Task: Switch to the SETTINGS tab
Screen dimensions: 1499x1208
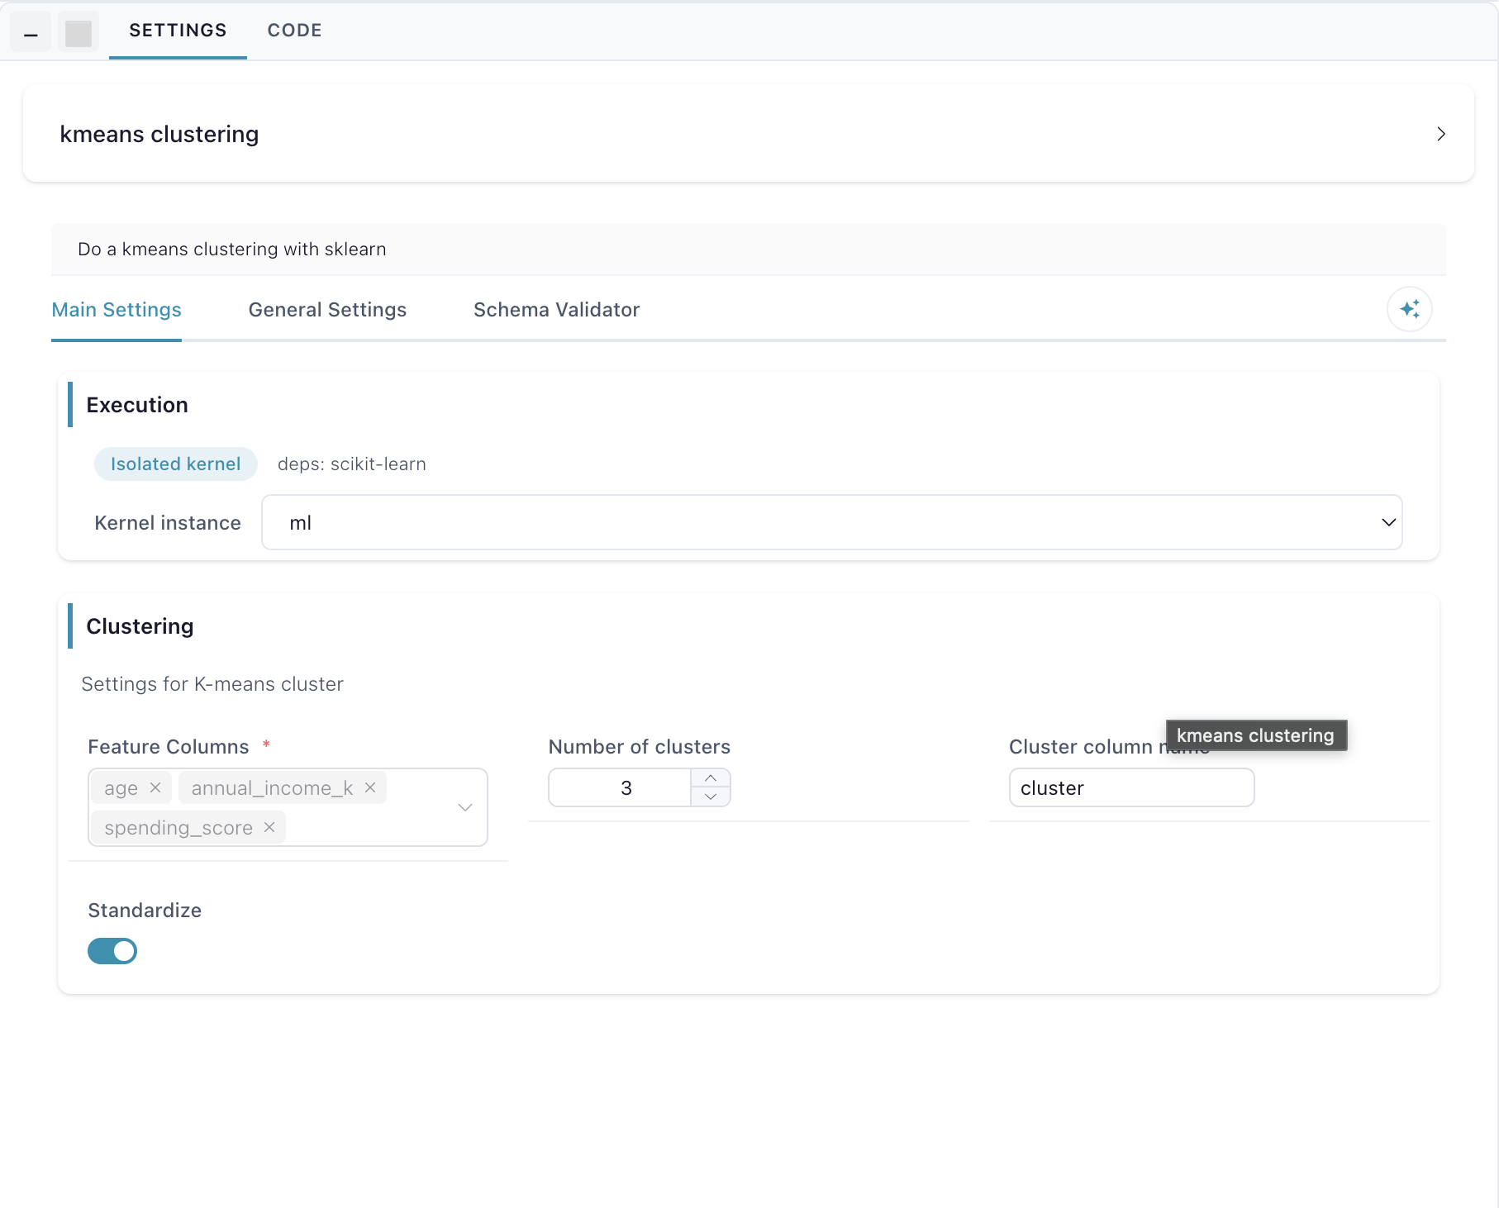Action: pos(178,31)
